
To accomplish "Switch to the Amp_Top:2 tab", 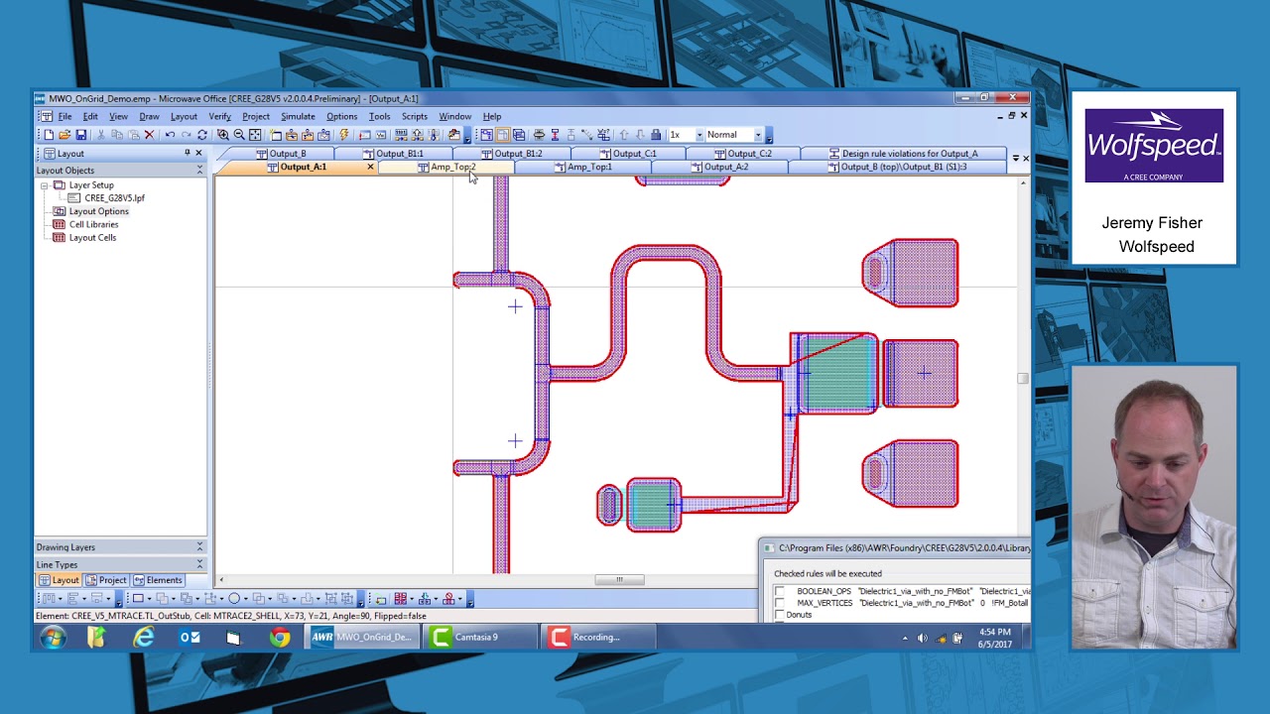I will (445, 167).
